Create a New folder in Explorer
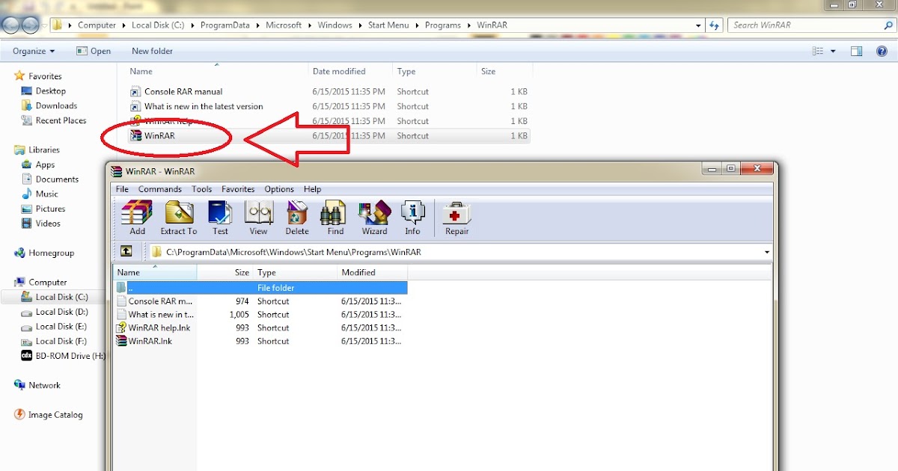Viewport: 898px width, 471px height. pyautogui.click(x=152, y=51)
